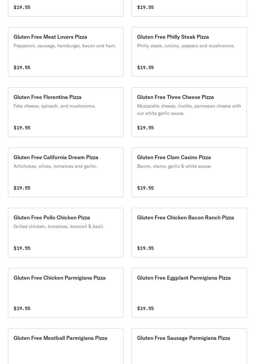Click the Feta cheese, spinach description text
Image resolution: width=255 pixels, height=364 pixels.
(x=55, y=106)
